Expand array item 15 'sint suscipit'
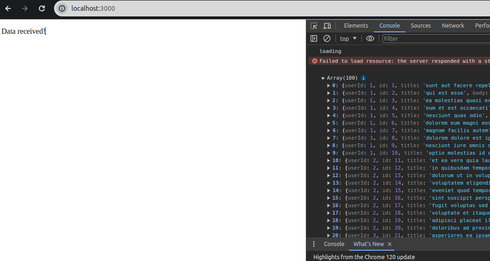 pos(329,198)
